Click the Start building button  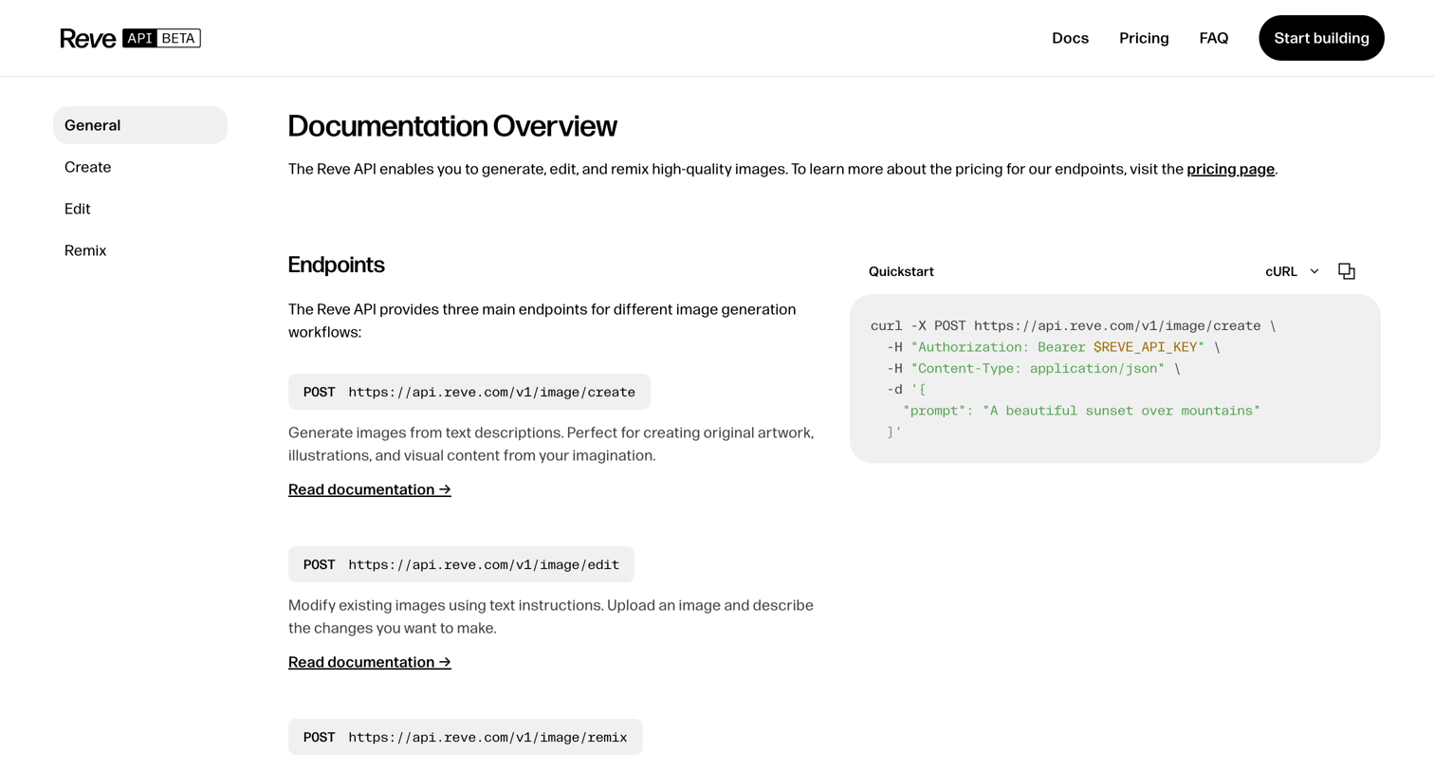click(x=1321, y=38)
